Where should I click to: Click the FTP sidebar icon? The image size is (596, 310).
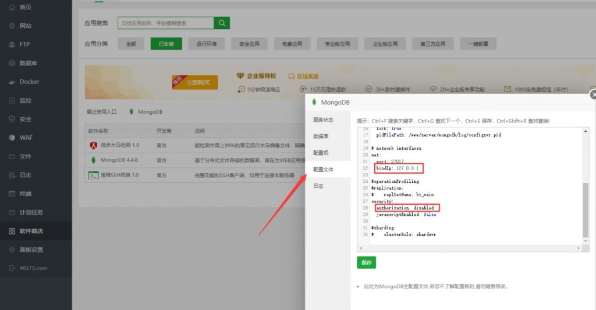12,44
